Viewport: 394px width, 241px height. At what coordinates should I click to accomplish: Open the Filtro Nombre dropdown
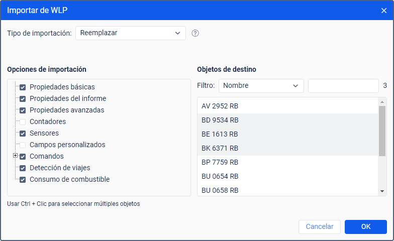point(261,86)
